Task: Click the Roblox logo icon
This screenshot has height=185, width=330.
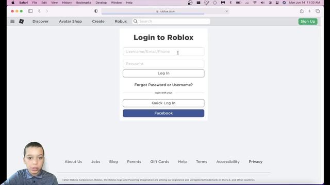Action: 22,21
